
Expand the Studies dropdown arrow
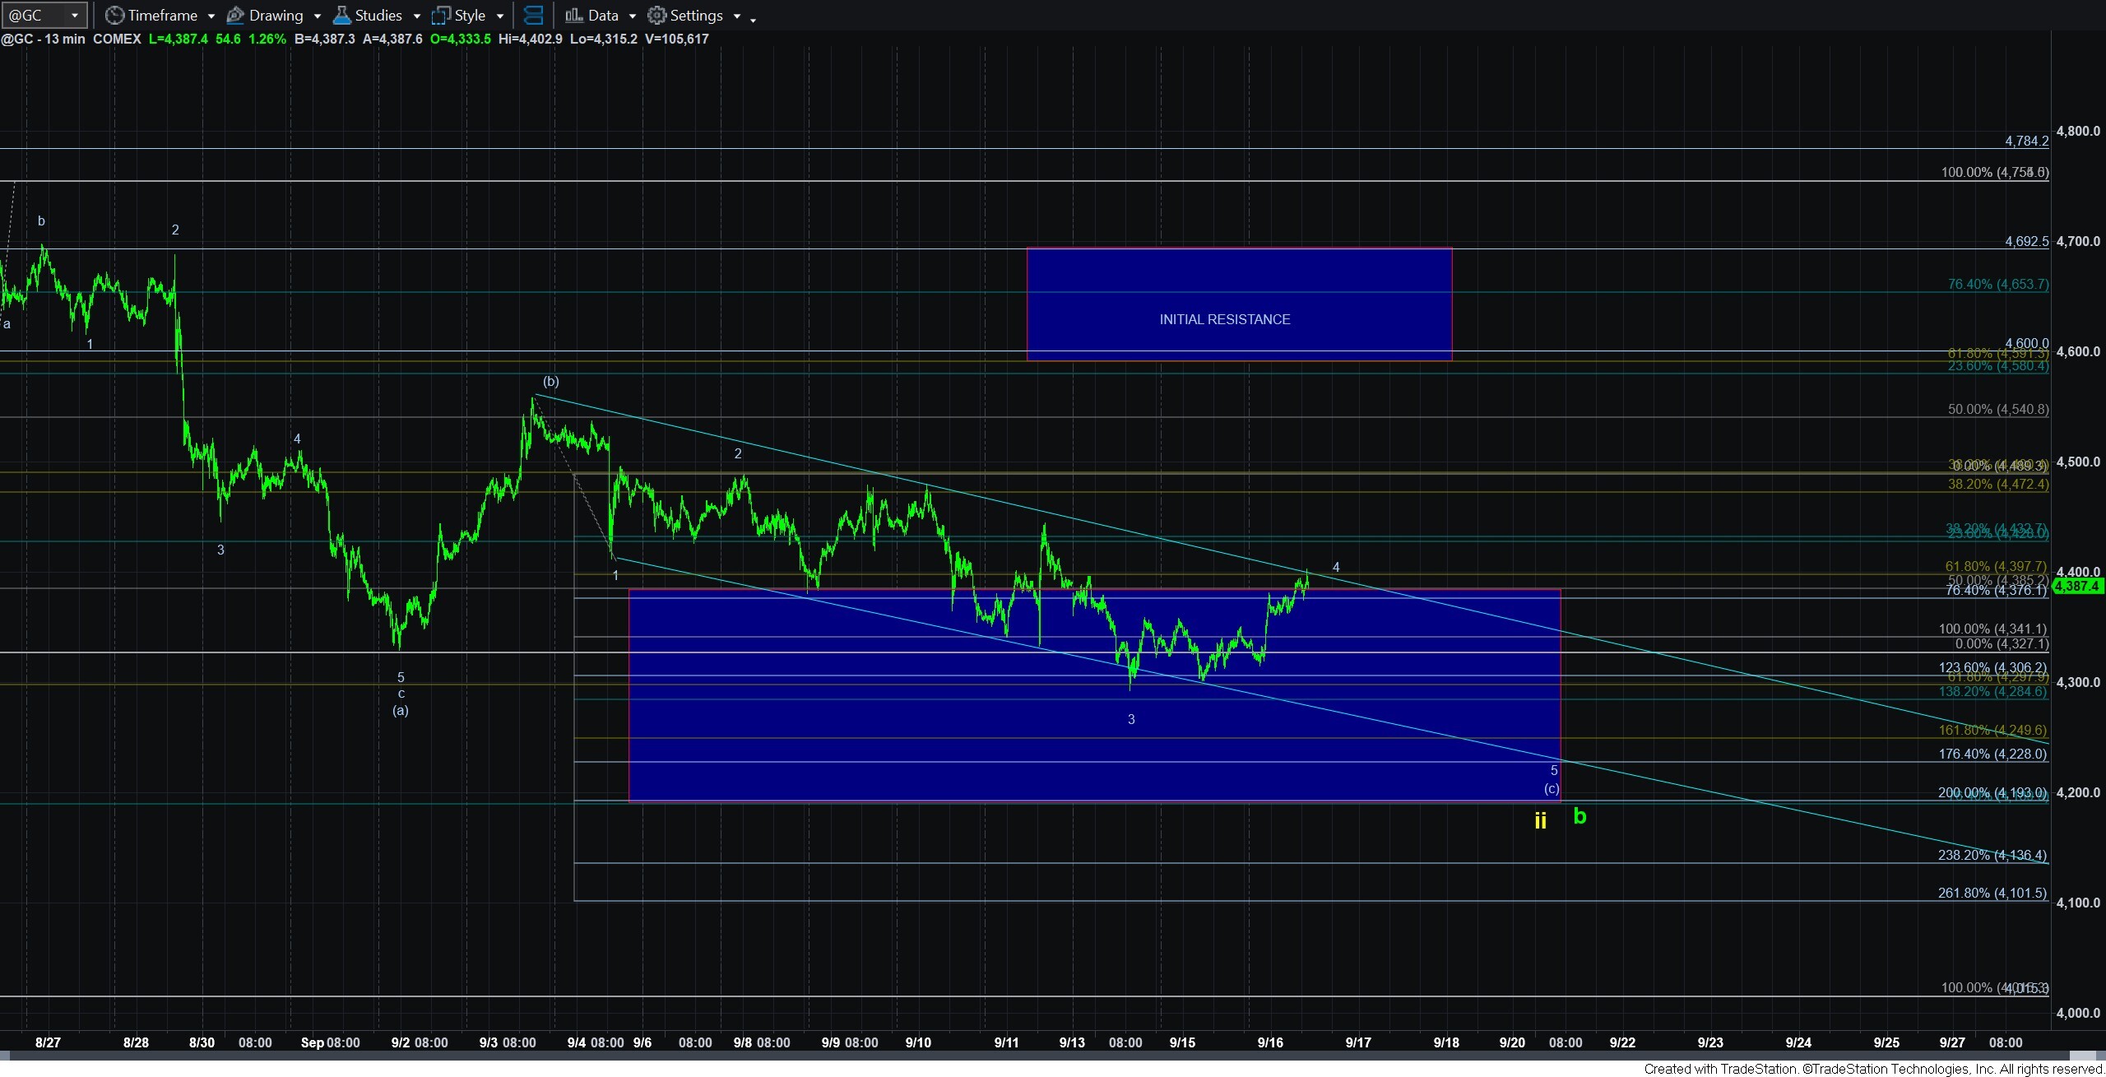(x=416, y=16)
